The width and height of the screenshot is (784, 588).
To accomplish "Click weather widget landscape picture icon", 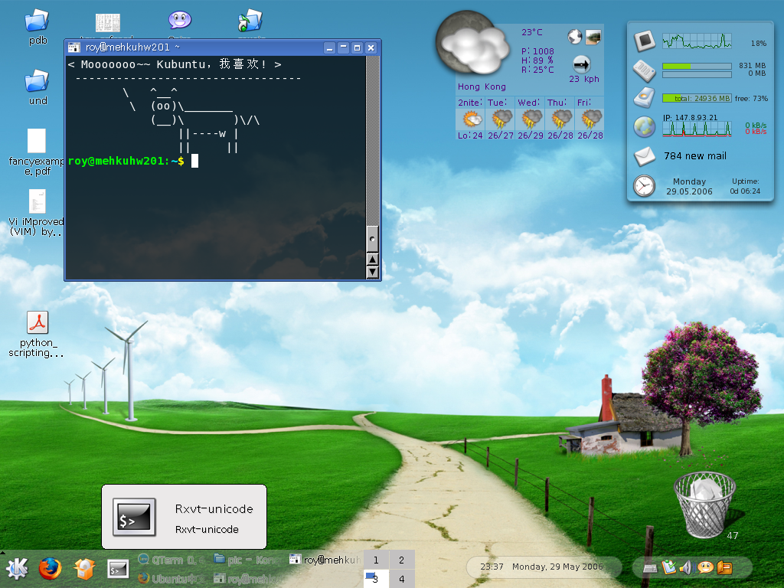I will pos(593,37).
